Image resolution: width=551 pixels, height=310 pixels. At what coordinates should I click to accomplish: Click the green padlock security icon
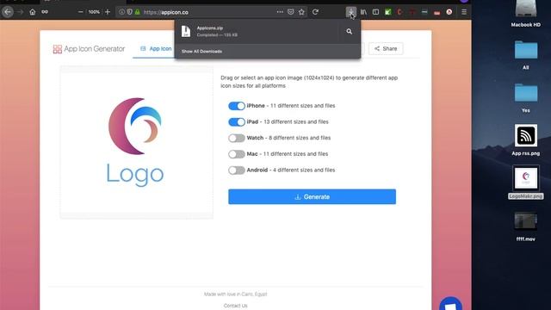click(x=138, y=12)
